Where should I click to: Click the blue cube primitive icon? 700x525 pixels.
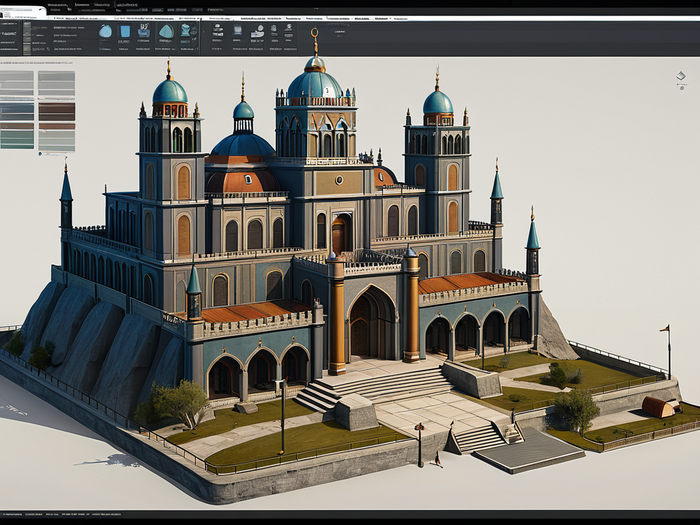click(124, 31)
